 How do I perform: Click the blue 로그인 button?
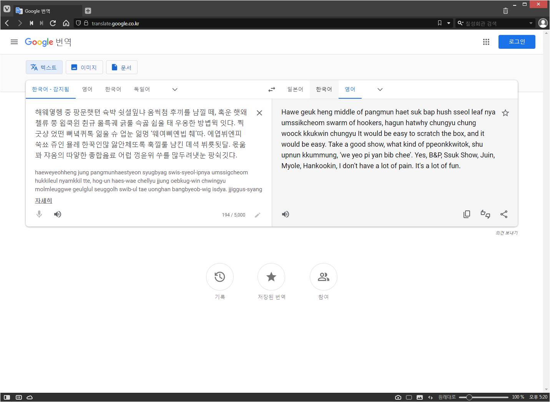tap(517, 42)
